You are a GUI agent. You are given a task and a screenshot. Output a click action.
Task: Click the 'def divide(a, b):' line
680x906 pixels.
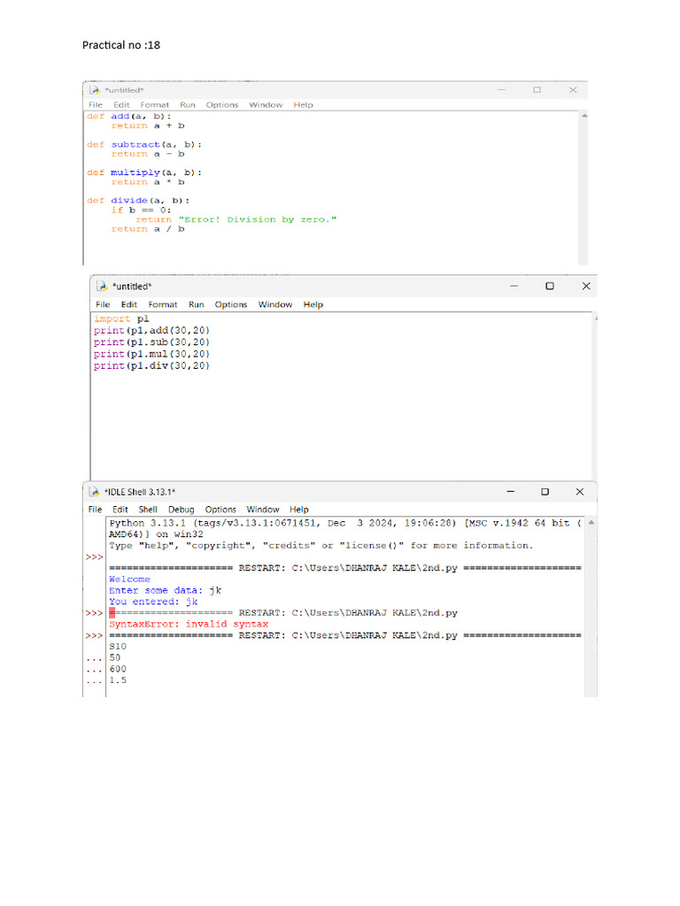(137, 201)
